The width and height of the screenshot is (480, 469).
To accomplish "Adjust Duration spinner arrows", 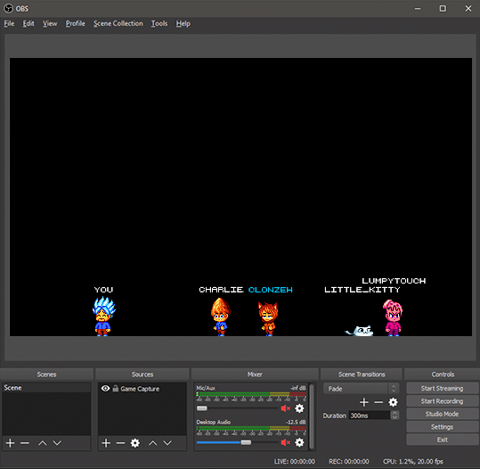I will (395, 416).
